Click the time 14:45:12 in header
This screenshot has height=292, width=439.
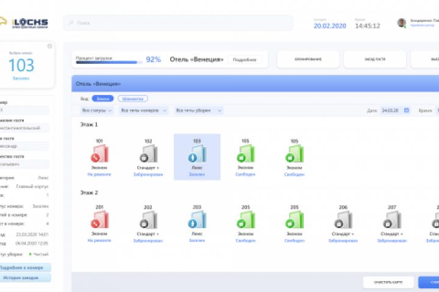(368, 26)
